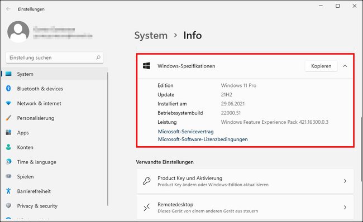363x222 pixels.
Task: Open Spielen settings category
Action: [x=54, y=177]
